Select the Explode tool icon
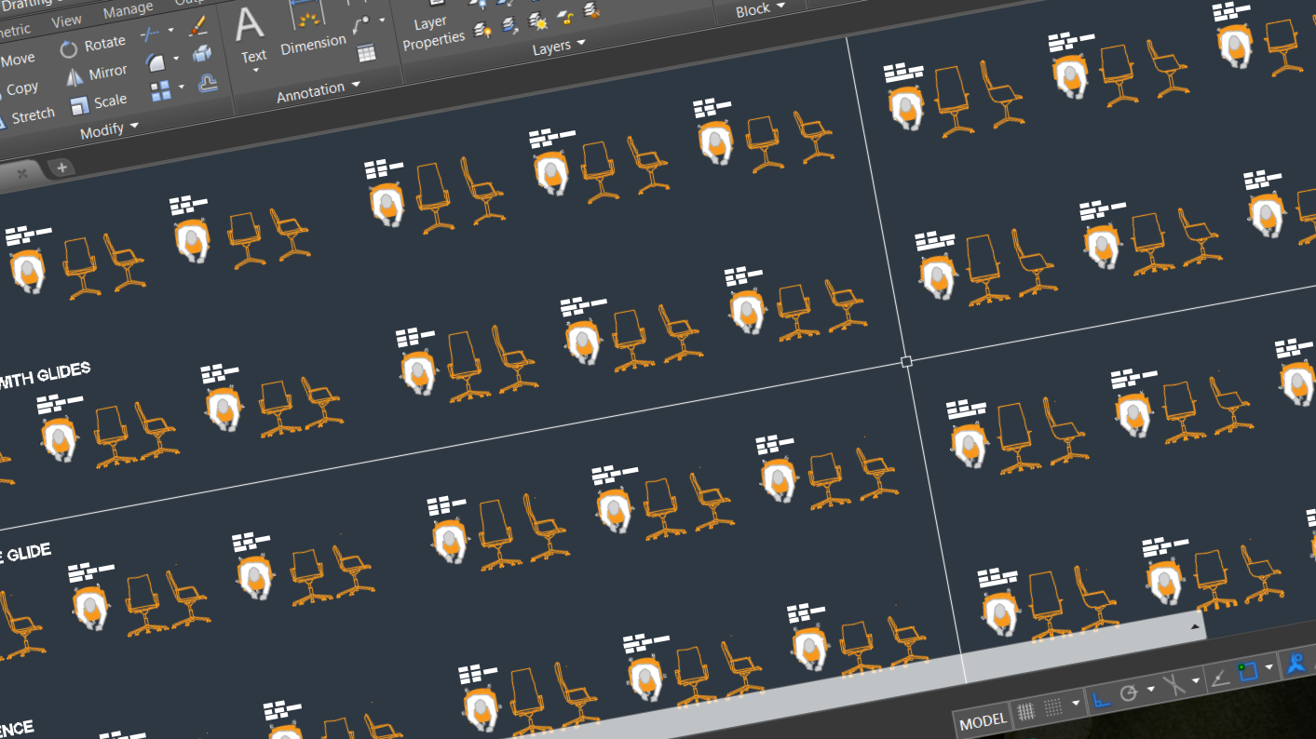This screenshot has height=739, width=1316. 202,55
